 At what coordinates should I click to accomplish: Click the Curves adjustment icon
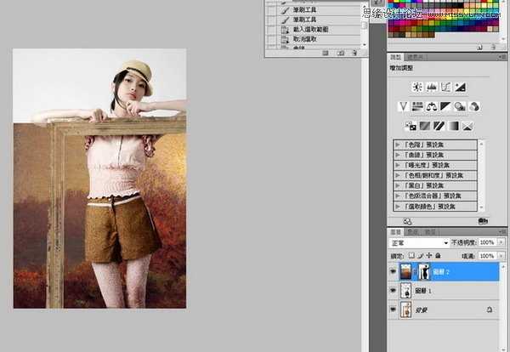click(445, 87)
